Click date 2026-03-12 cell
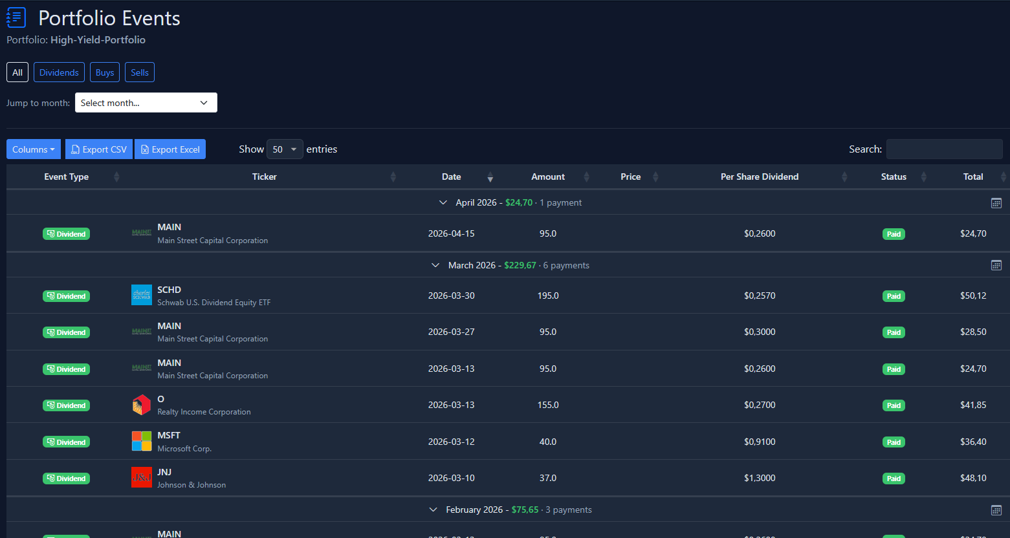This screenshot has height=538, width=1010. point(452,442)
